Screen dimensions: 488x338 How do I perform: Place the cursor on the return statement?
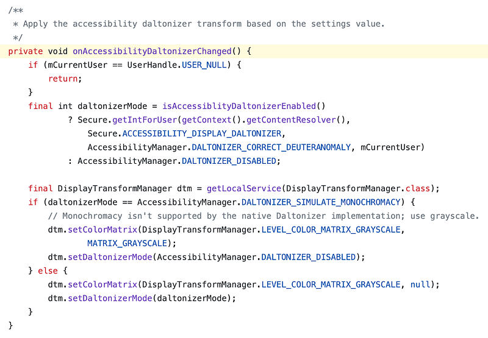click(63, 79)
